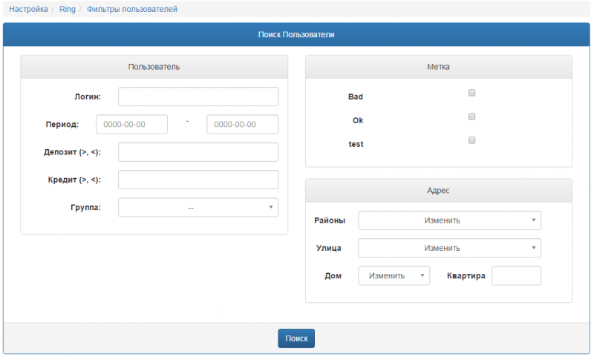This screenshot has width=594, height=357.
Task: Toggle the test label checkbox
Action: pos(471,140)
